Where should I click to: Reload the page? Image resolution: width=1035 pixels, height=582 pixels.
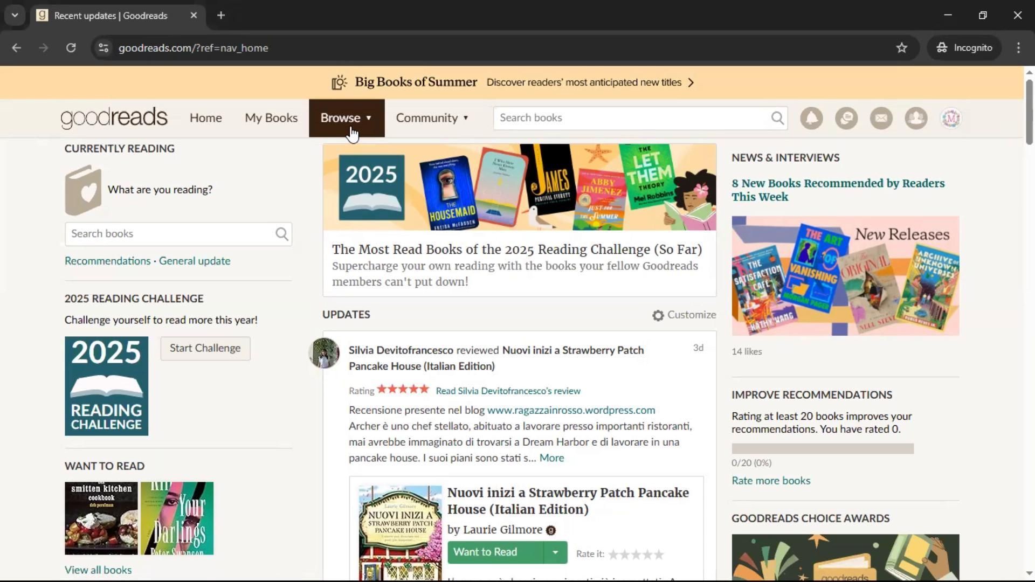(71, 48)
